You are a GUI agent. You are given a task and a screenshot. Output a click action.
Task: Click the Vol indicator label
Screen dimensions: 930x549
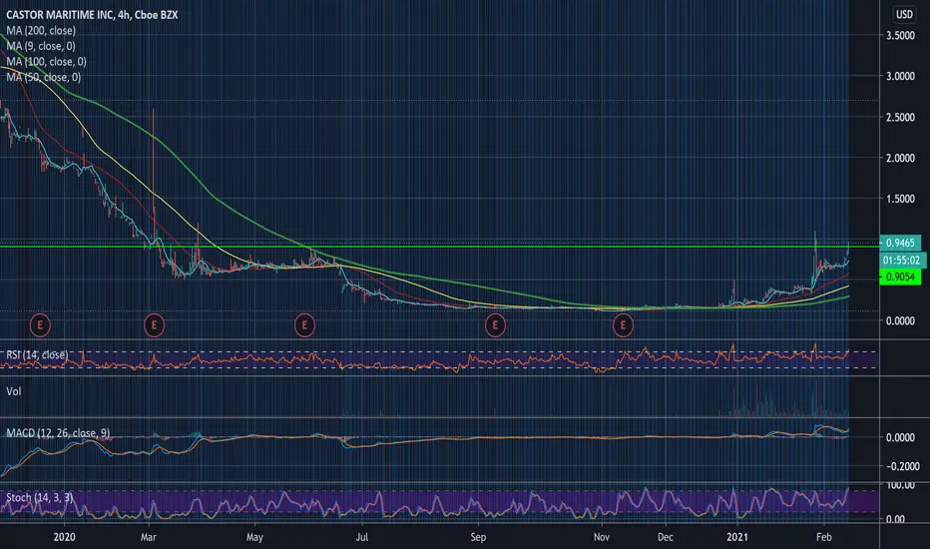point(14,391)
